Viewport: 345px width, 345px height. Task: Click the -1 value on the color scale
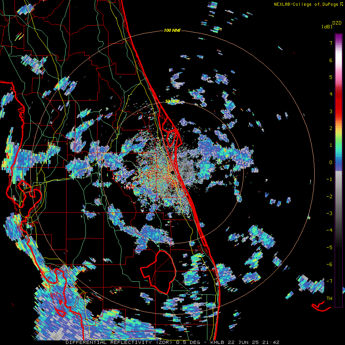click(x=329, y=179)
